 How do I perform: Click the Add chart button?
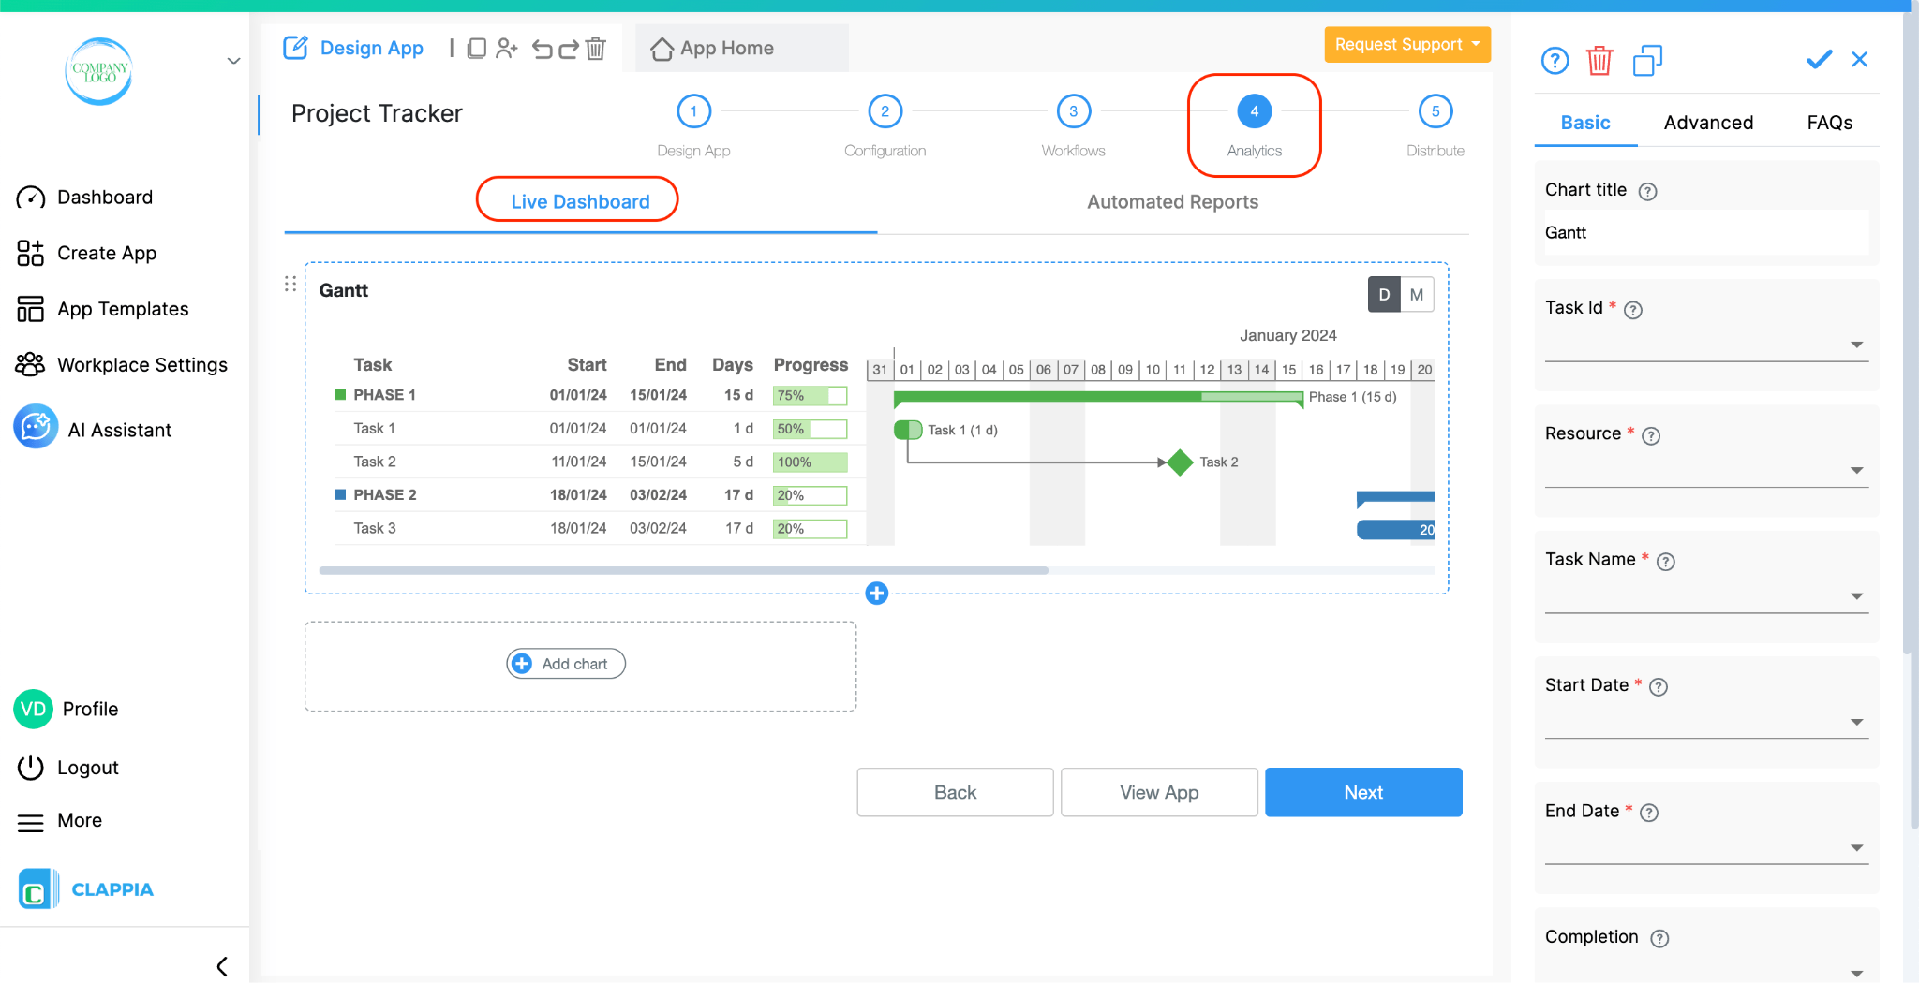coord(566,664)
